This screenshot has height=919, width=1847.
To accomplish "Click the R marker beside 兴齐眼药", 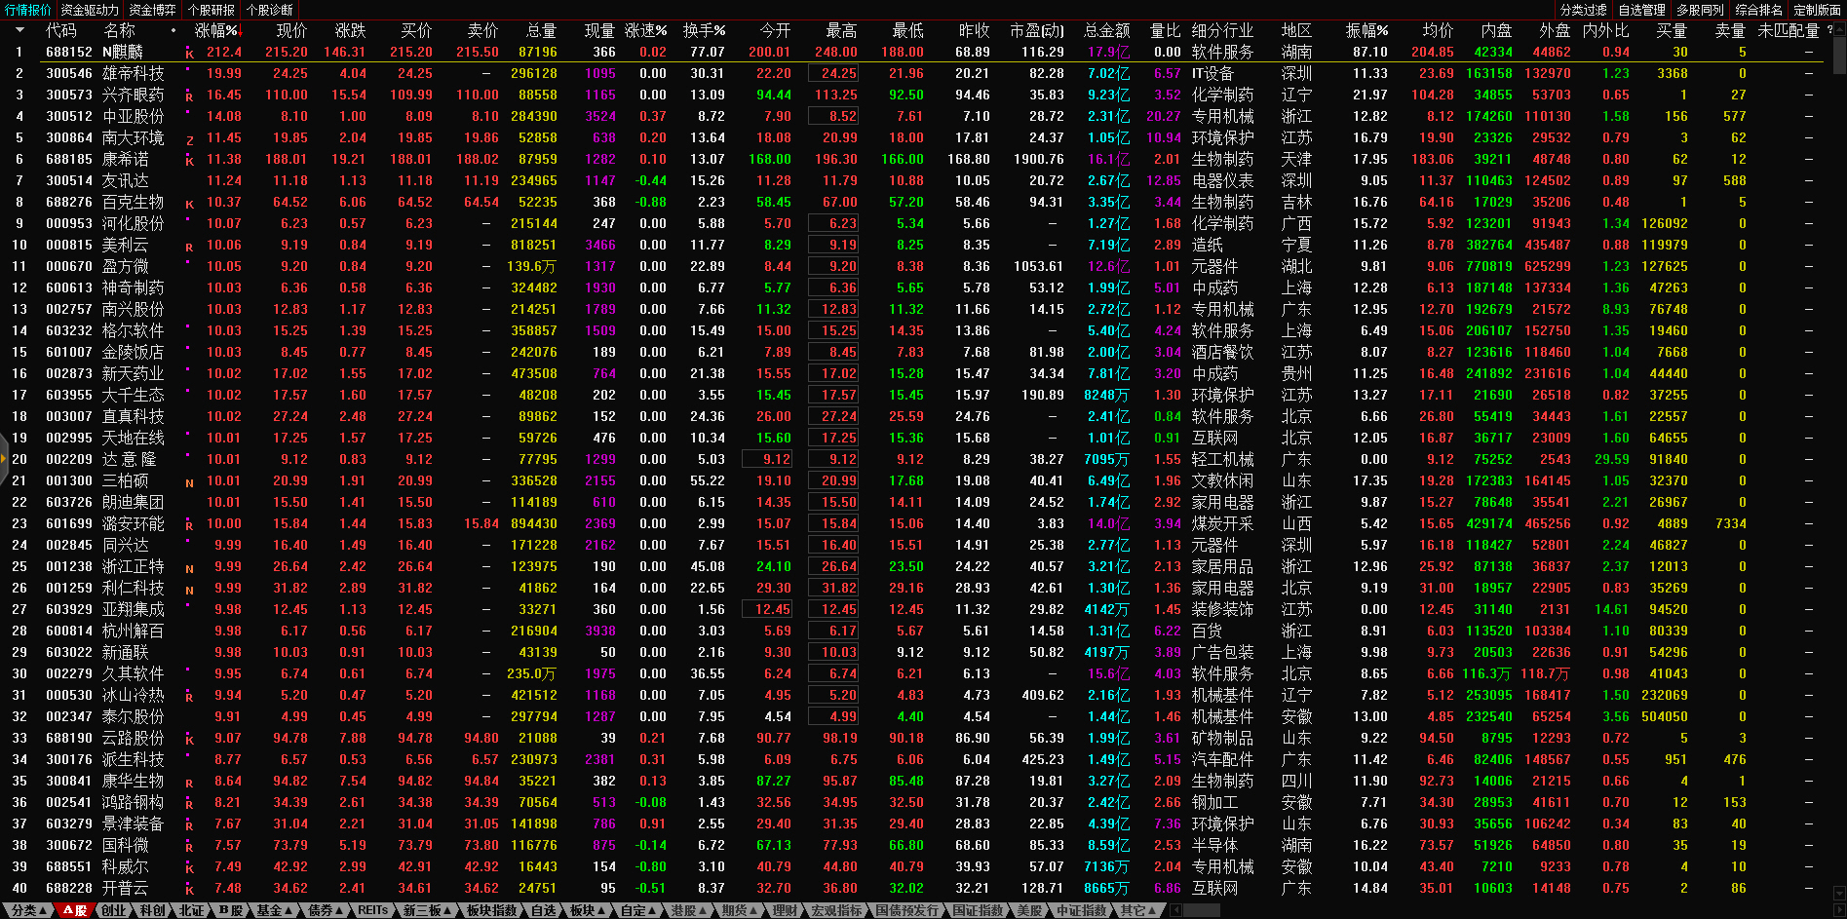I will [189, 96].
